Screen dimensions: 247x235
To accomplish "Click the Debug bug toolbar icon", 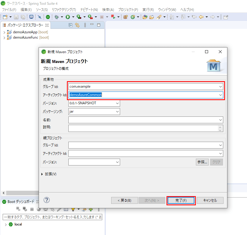I will [56, 17].
